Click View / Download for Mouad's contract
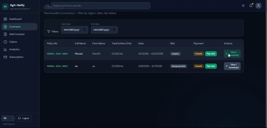The height and width of the screenshot is (128, 267). [232, 54]
